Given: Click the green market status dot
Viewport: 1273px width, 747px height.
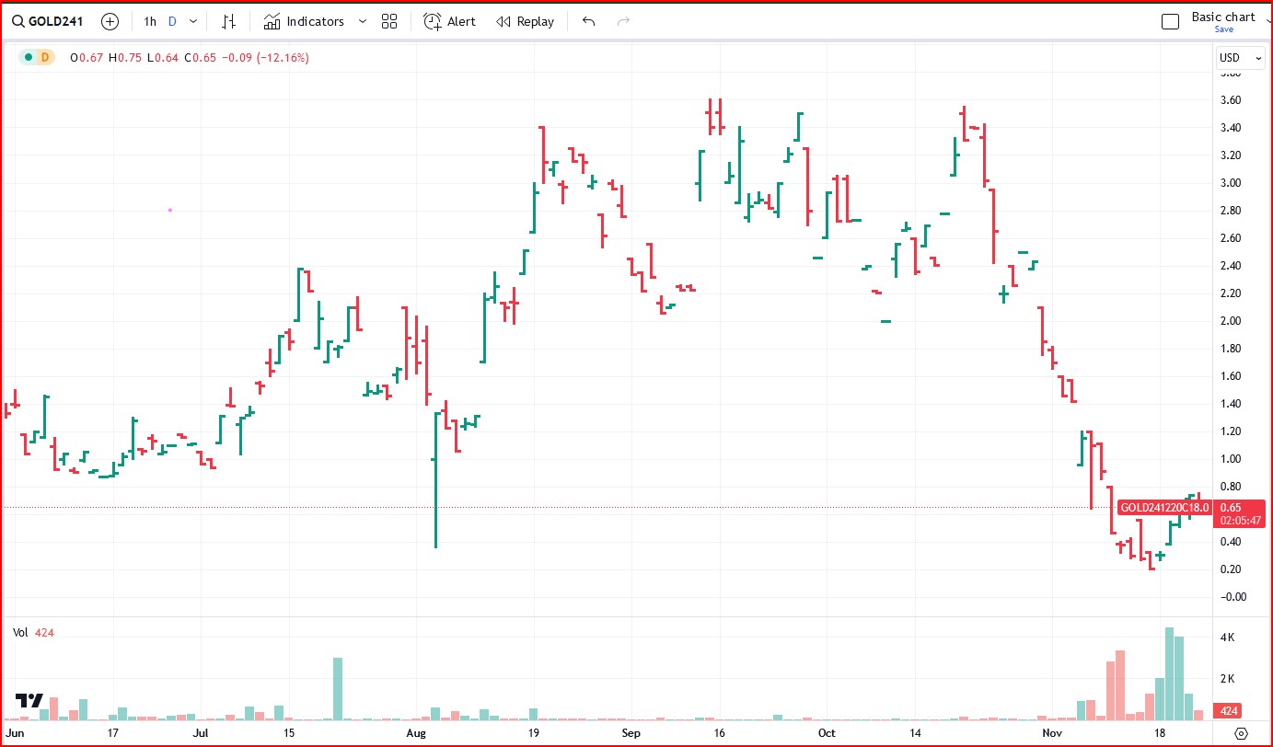Looking at the screenshot, I should [29, 57].
